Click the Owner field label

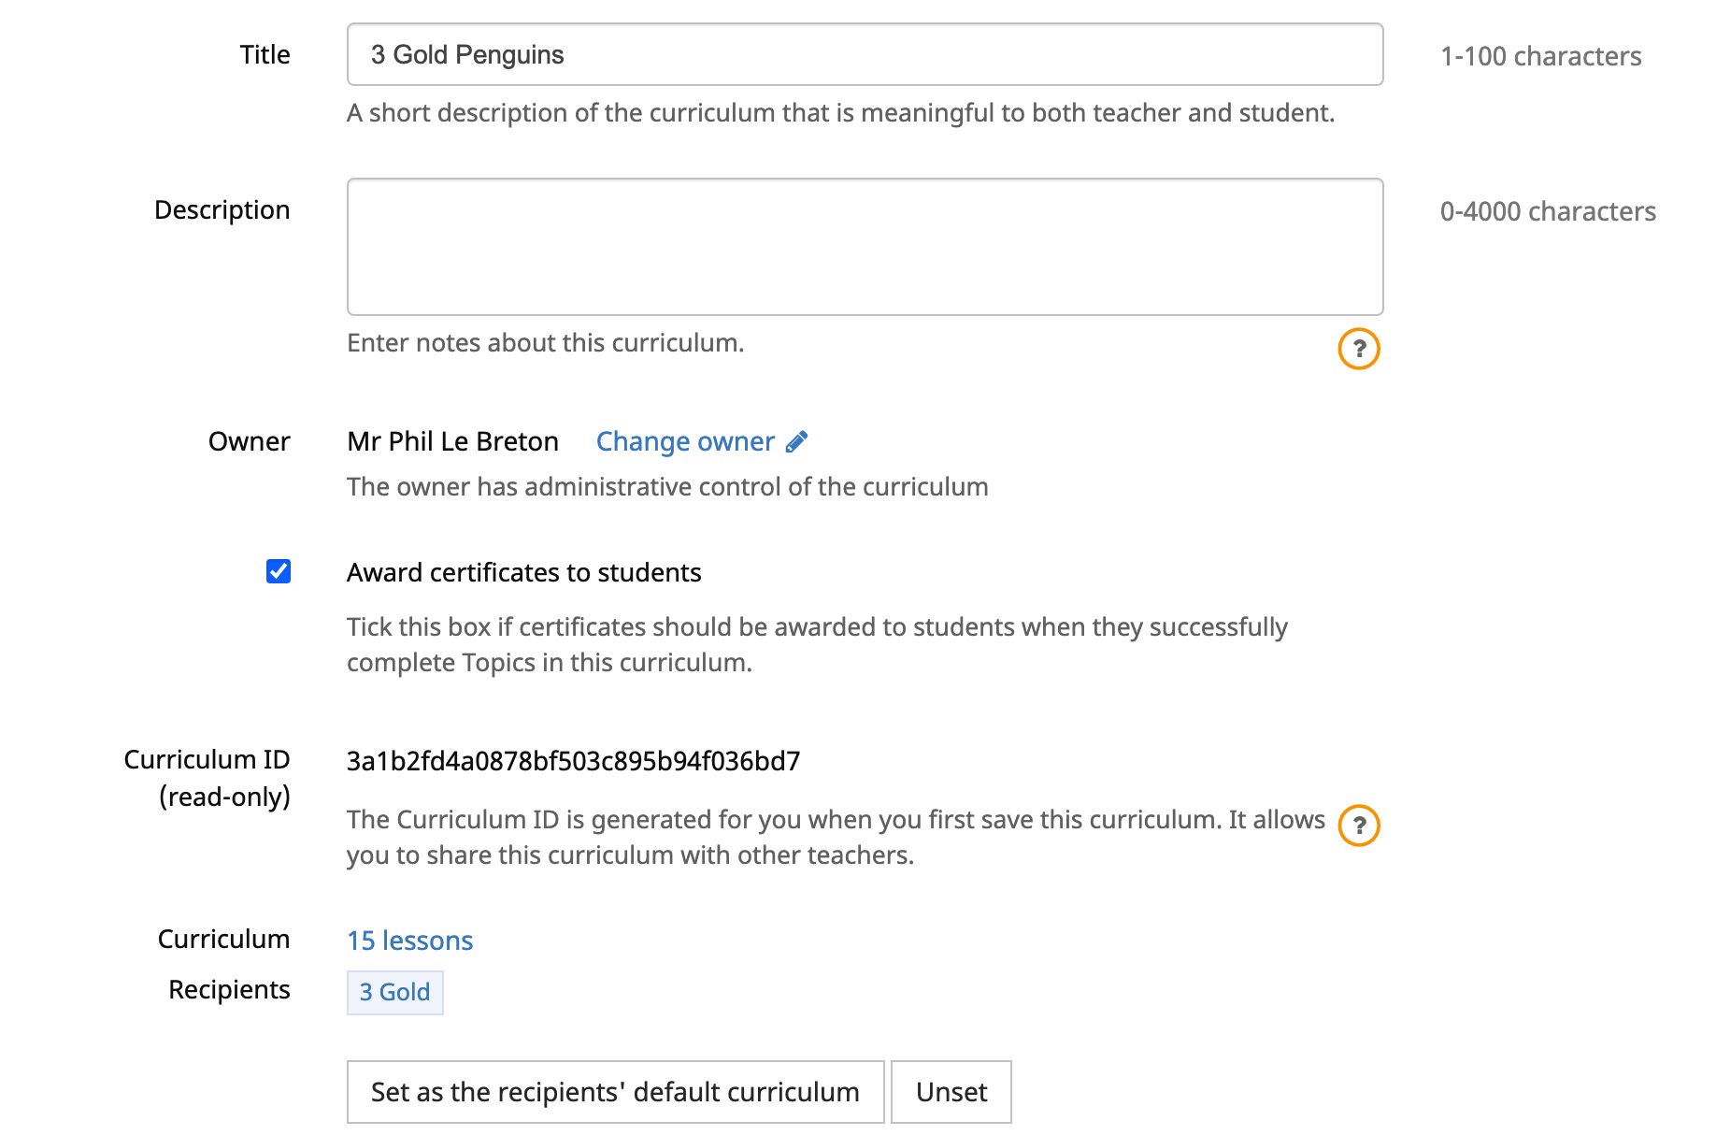point(249,441)
